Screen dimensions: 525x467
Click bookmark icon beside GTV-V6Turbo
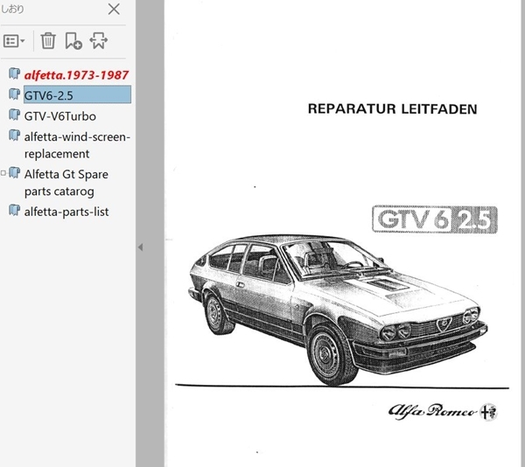point(14,115)
